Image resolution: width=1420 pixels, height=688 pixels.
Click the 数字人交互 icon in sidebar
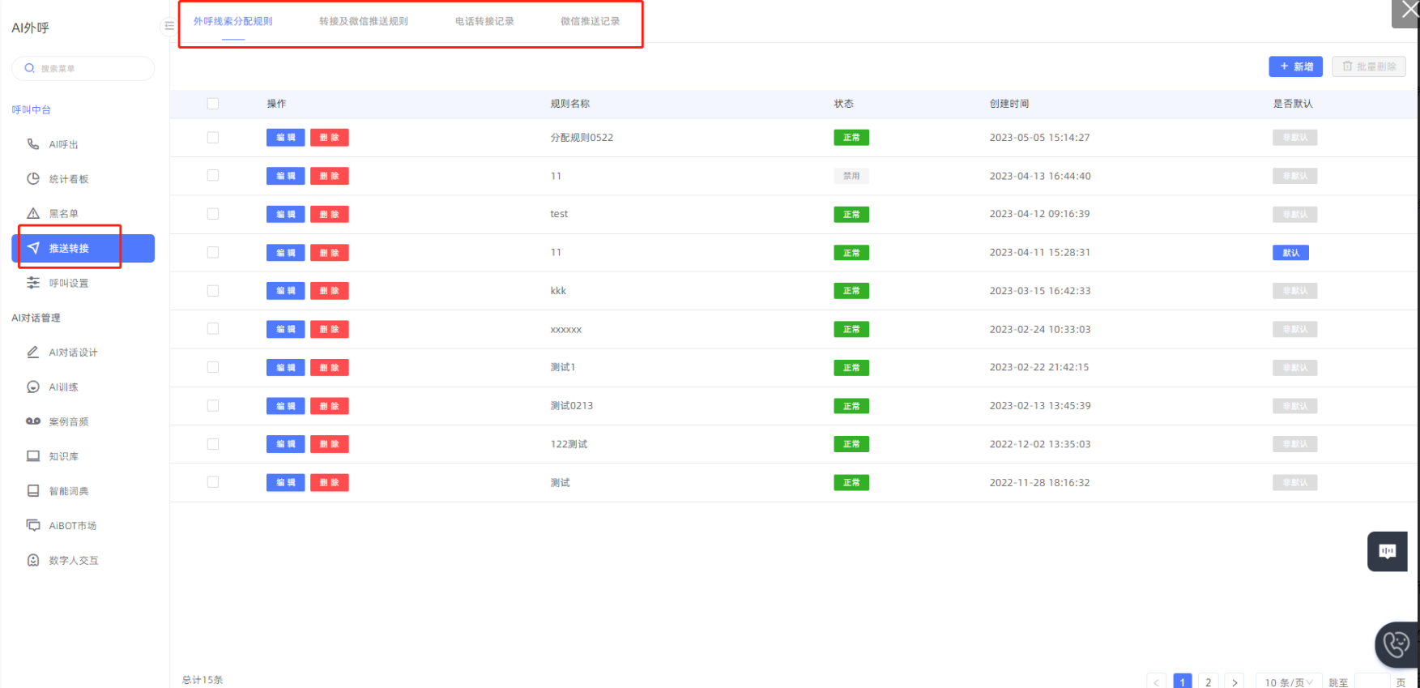coord(33,560)
